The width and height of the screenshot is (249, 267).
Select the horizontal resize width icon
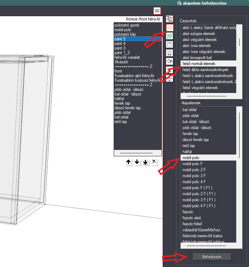click(x=170, y=53)
